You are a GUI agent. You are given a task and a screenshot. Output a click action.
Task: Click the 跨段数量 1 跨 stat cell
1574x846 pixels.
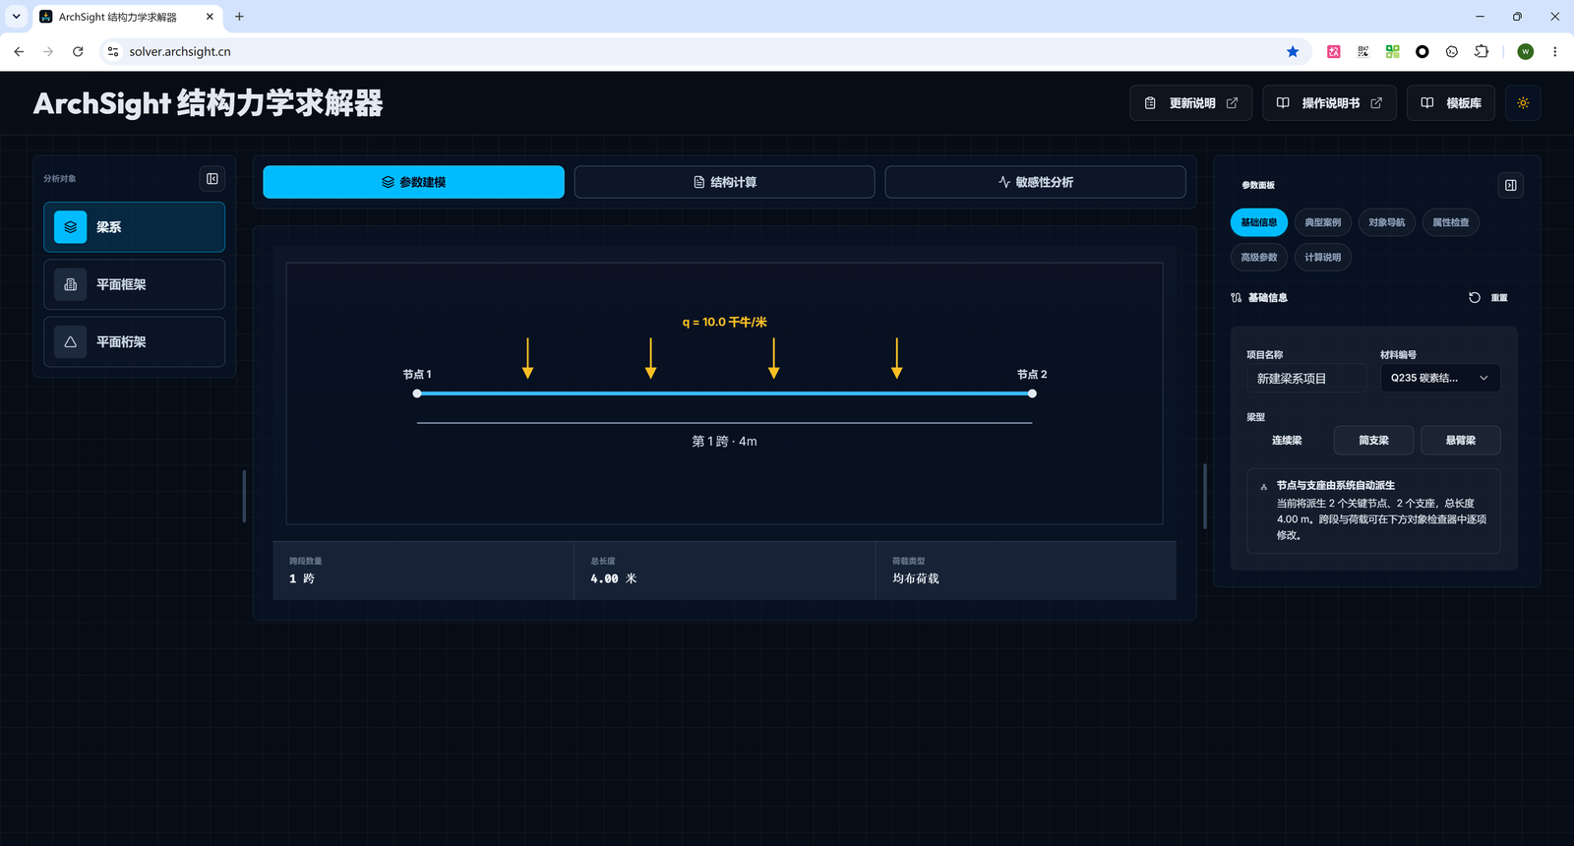(x=424, y=571)
